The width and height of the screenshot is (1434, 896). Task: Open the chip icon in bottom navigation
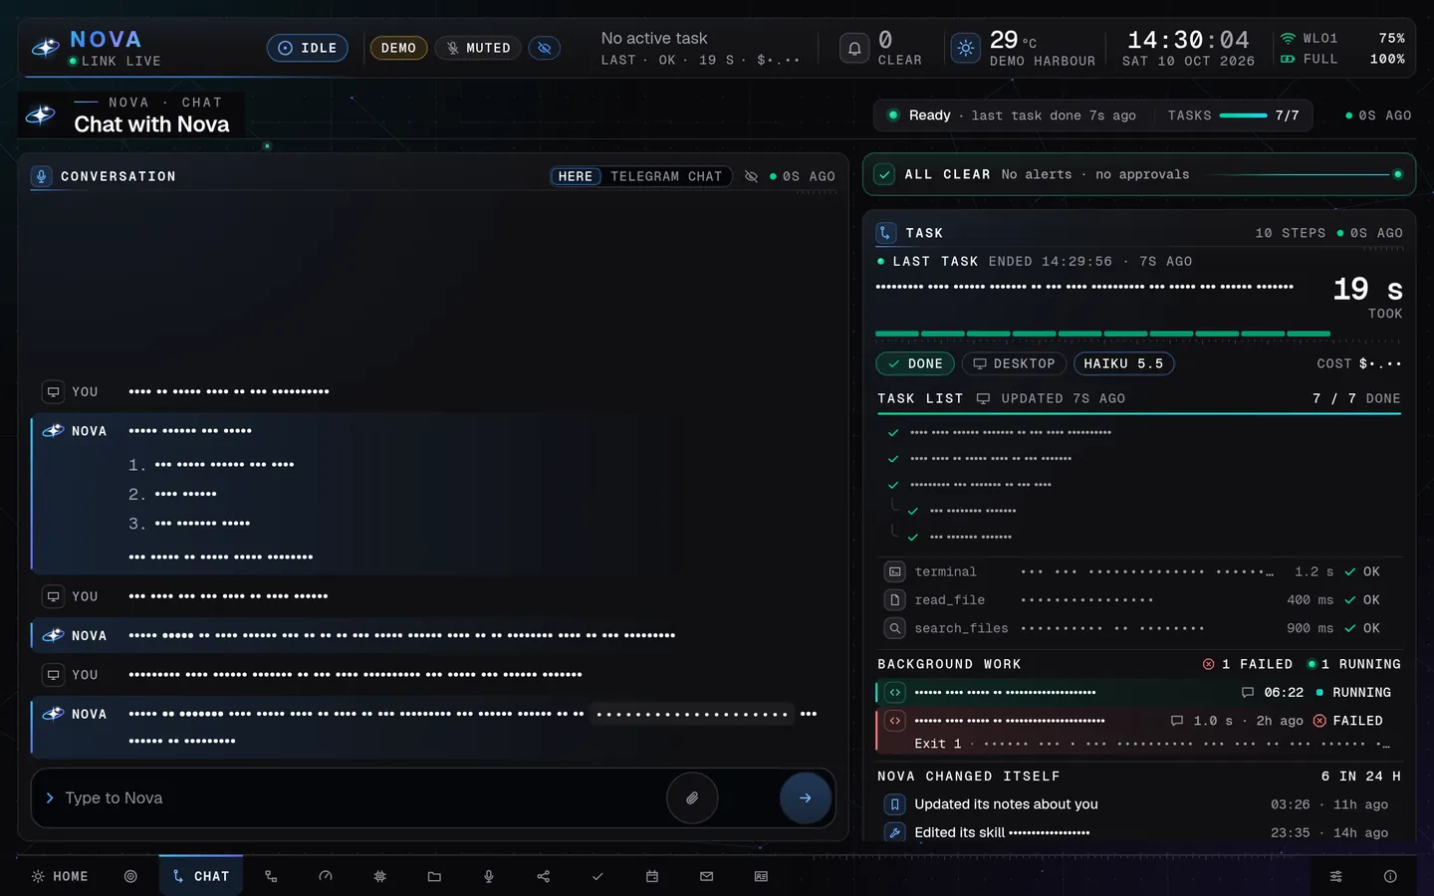tap(379, 876)
